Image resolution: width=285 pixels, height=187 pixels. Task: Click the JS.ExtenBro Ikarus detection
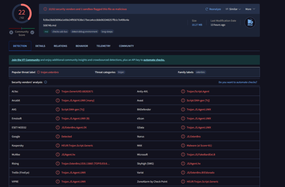click(194, 136)
